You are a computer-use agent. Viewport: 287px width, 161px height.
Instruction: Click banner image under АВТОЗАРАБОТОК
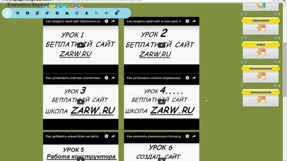pyautogui.click(x=261, y=101)
